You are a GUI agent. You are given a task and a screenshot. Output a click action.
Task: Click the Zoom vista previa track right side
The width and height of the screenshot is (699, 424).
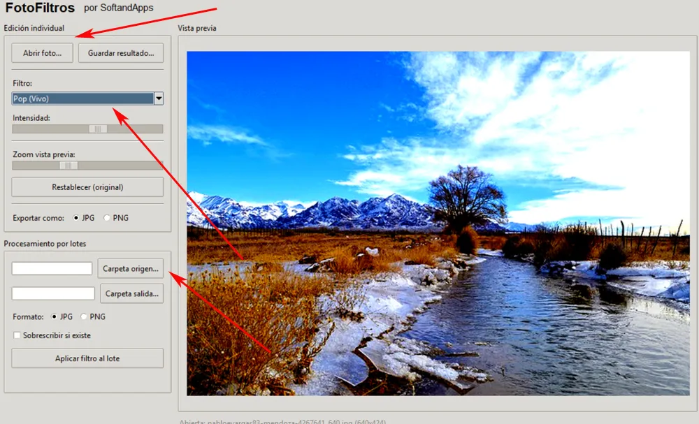click(x=120, y=166)
